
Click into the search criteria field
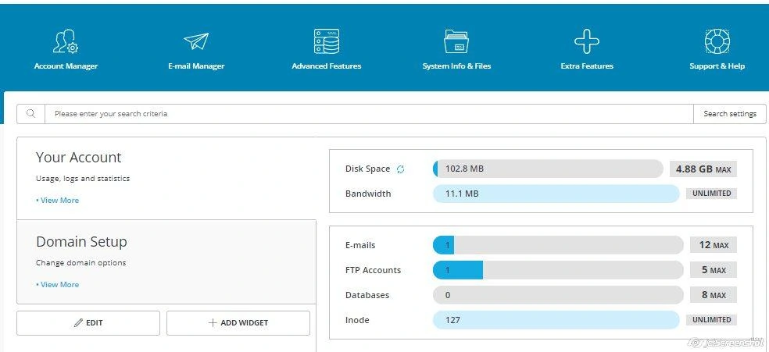367,114
